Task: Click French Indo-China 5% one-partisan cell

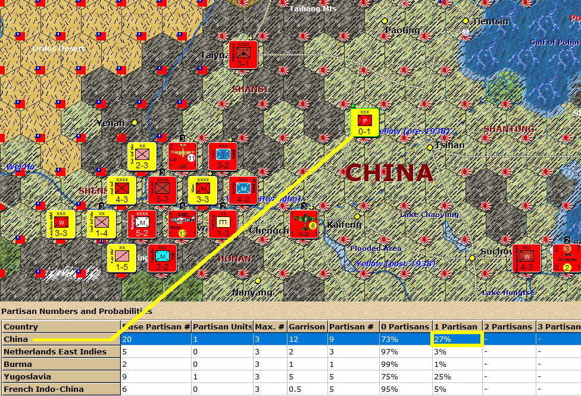Action: [x=457, y=389]
